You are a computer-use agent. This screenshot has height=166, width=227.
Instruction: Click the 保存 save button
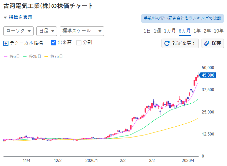213,43
